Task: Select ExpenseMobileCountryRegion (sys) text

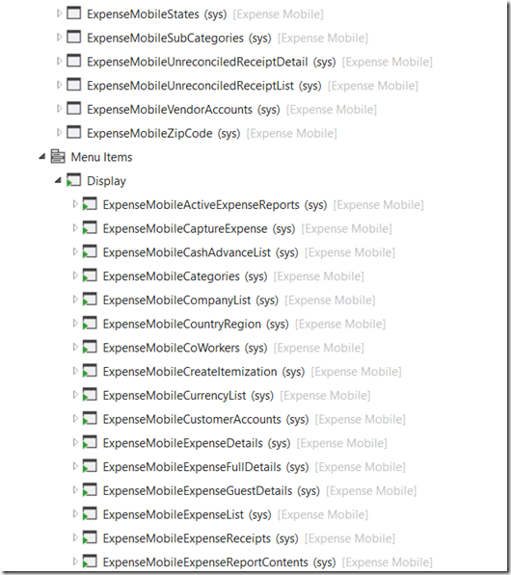Action: pos(196,325)
